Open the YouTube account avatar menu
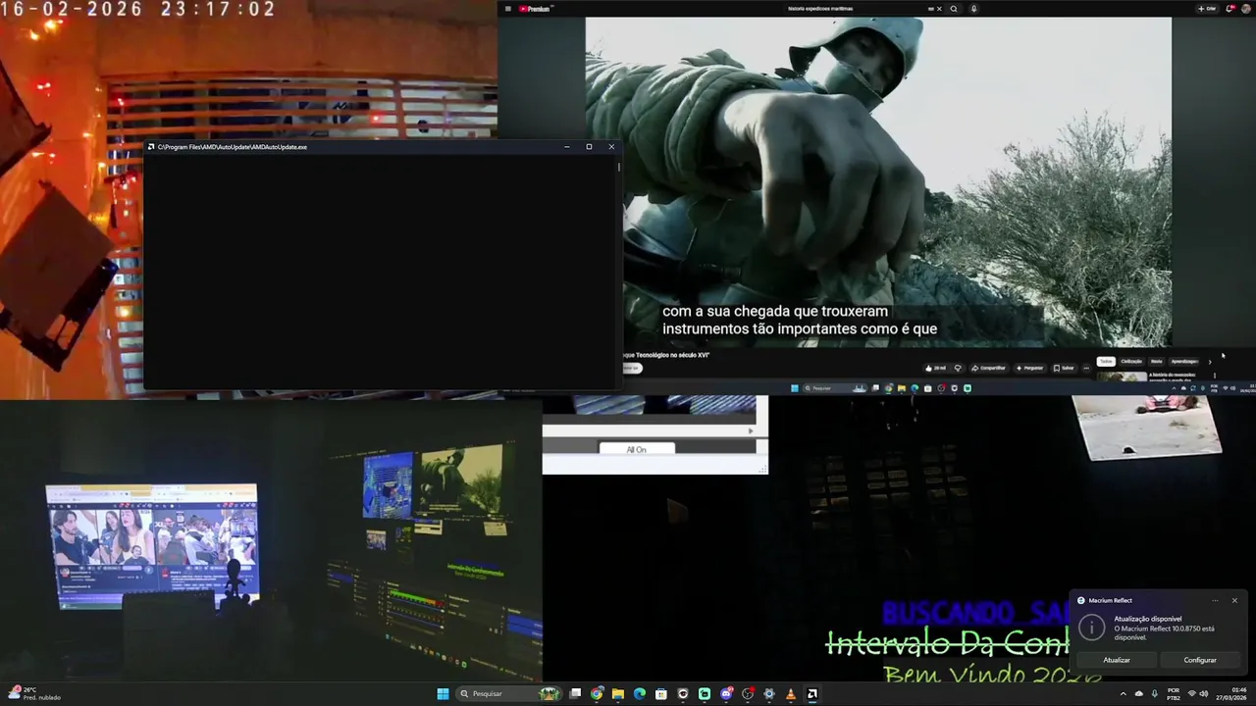The height and width of the screenshot is (706, 1256). 1246,9
